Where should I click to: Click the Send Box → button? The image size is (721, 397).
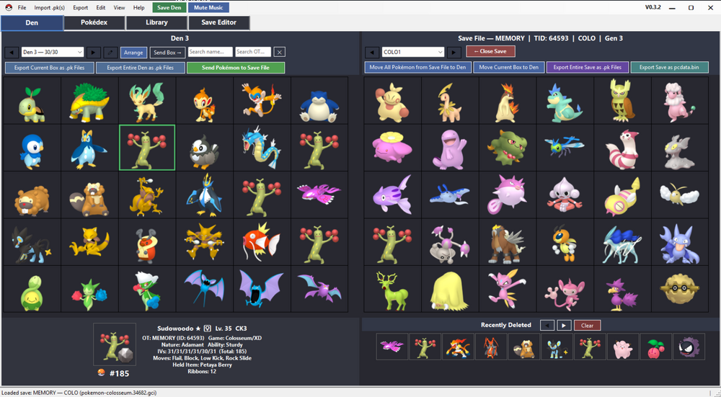coord(167,53)
